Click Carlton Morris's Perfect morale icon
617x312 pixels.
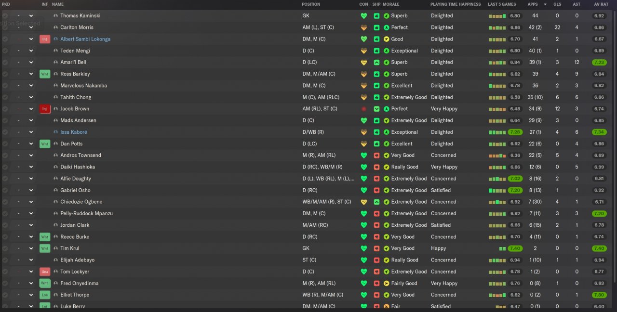coord(386,27)
